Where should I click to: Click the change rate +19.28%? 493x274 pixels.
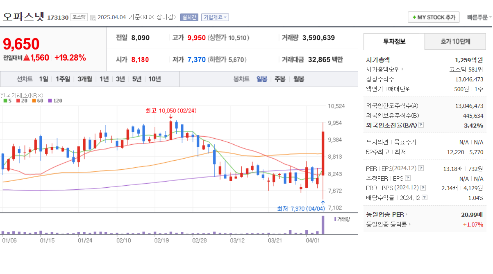(x=70, y=58)
